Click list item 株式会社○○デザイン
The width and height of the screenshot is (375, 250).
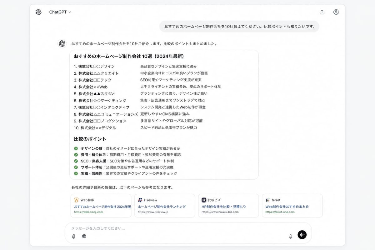(x=94, y=67)
